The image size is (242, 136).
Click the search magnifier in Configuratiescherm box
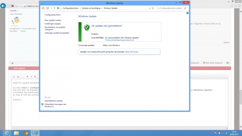pyautogui.click(x=185, y=8)
